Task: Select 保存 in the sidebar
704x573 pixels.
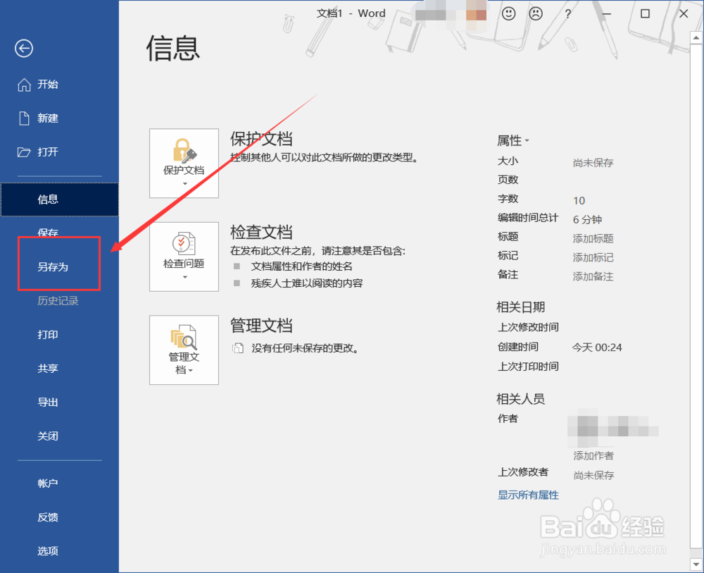Action: pyautogui.click(x=48, y=232)
